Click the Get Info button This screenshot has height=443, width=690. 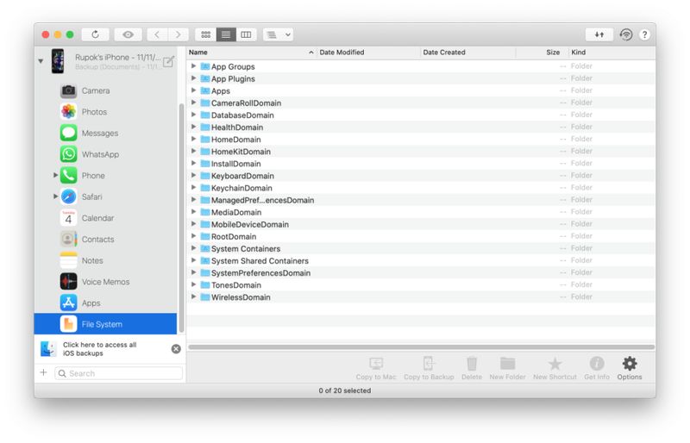pos(597,368)
